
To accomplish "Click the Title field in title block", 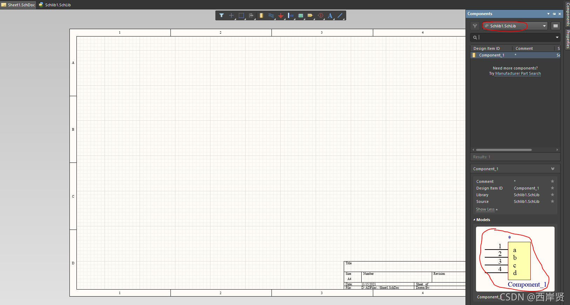I will 405,266.
